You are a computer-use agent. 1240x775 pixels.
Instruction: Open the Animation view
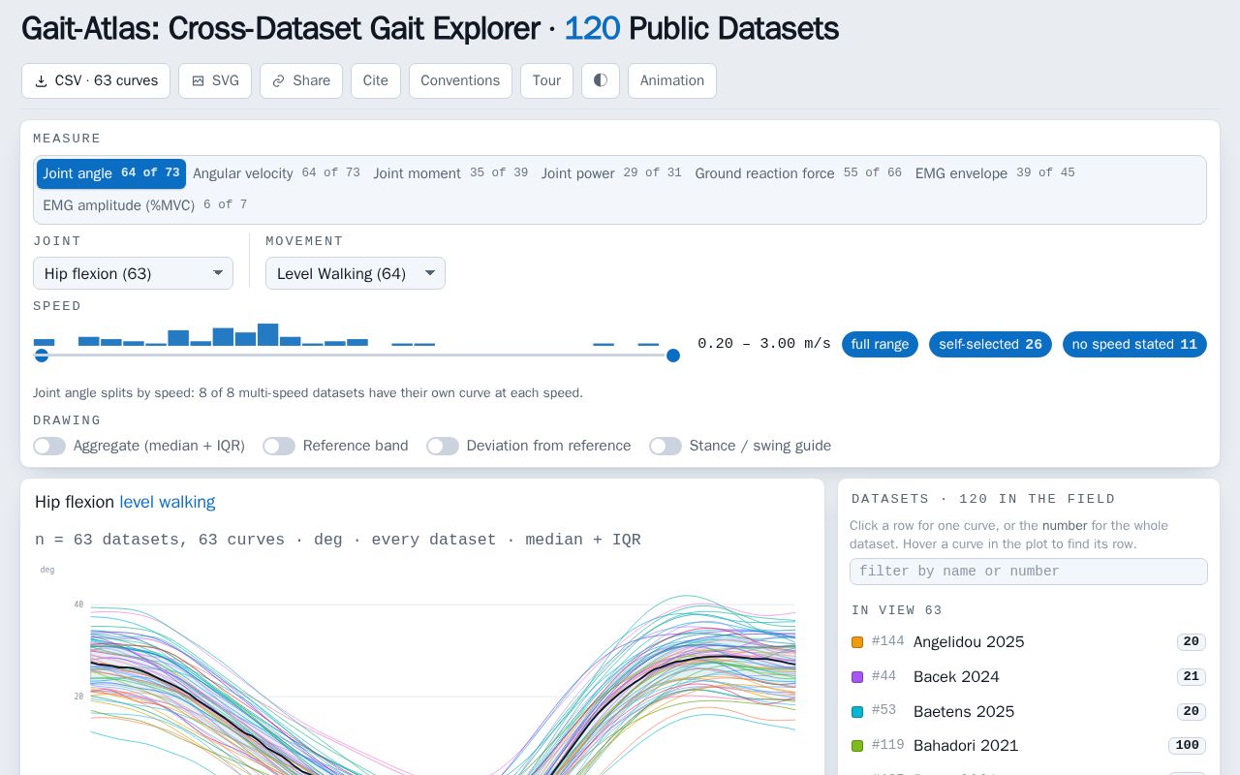672,80
